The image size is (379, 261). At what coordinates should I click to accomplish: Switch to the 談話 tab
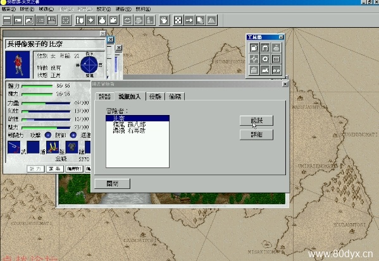(x=105, y=97)
